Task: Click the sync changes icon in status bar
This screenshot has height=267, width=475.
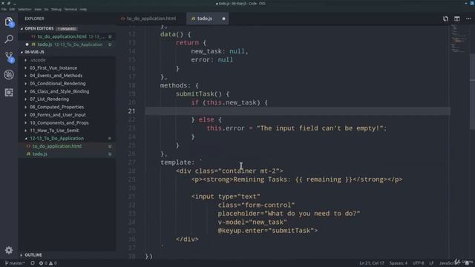Action: click(x=33, y=263)
